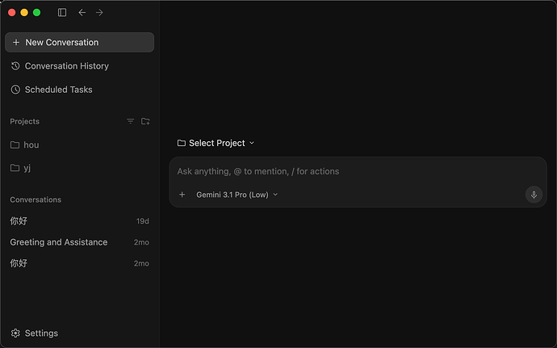Click the red close window button
Image resolution: width=557 pixels, height=348 pixels.
point(12,12)
